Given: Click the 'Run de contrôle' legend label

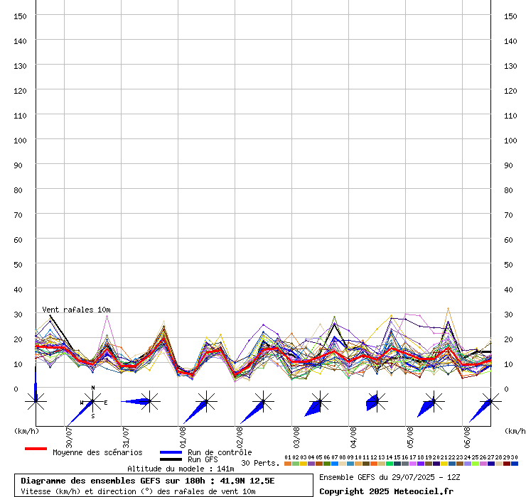Looking at the screenshot, I should 220,452.
